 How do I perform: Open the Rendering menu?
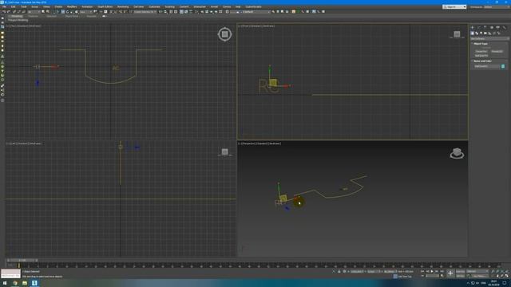123,6
